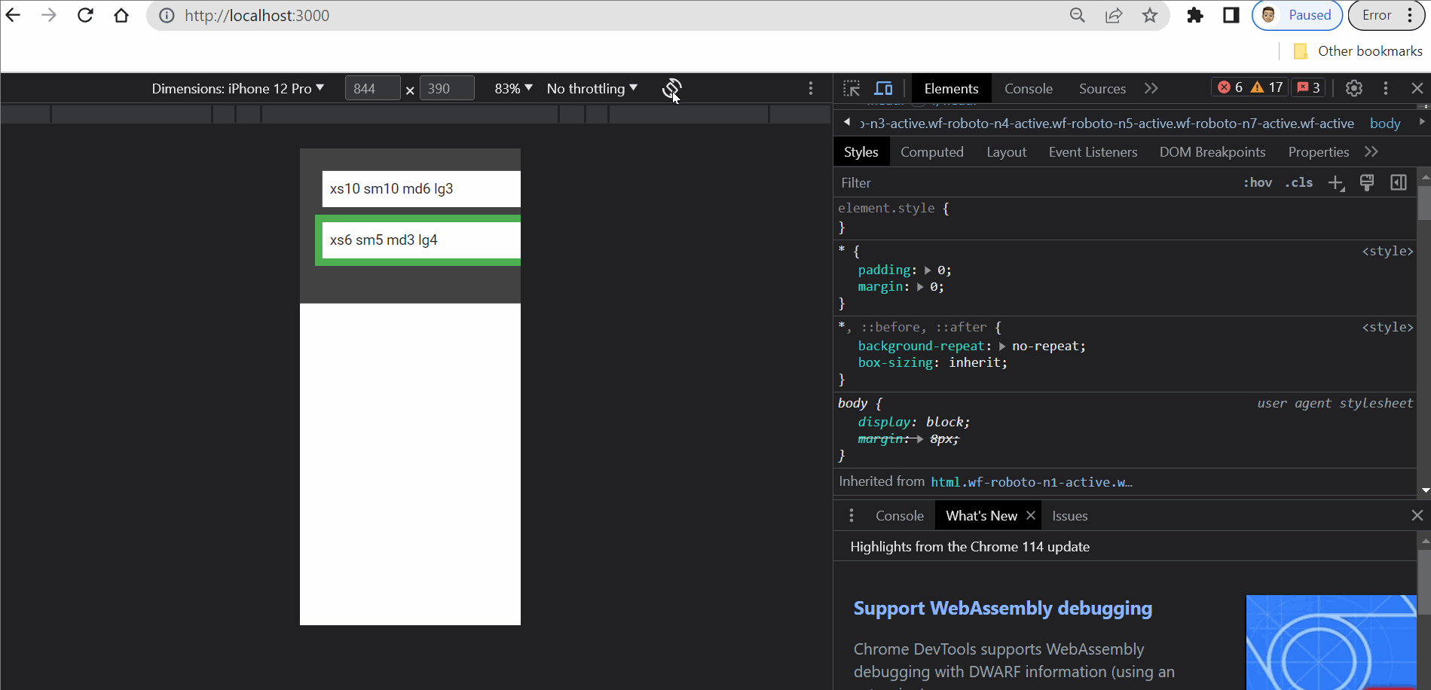Open Customize and control DevTools menu

(x=1386, y=88)
